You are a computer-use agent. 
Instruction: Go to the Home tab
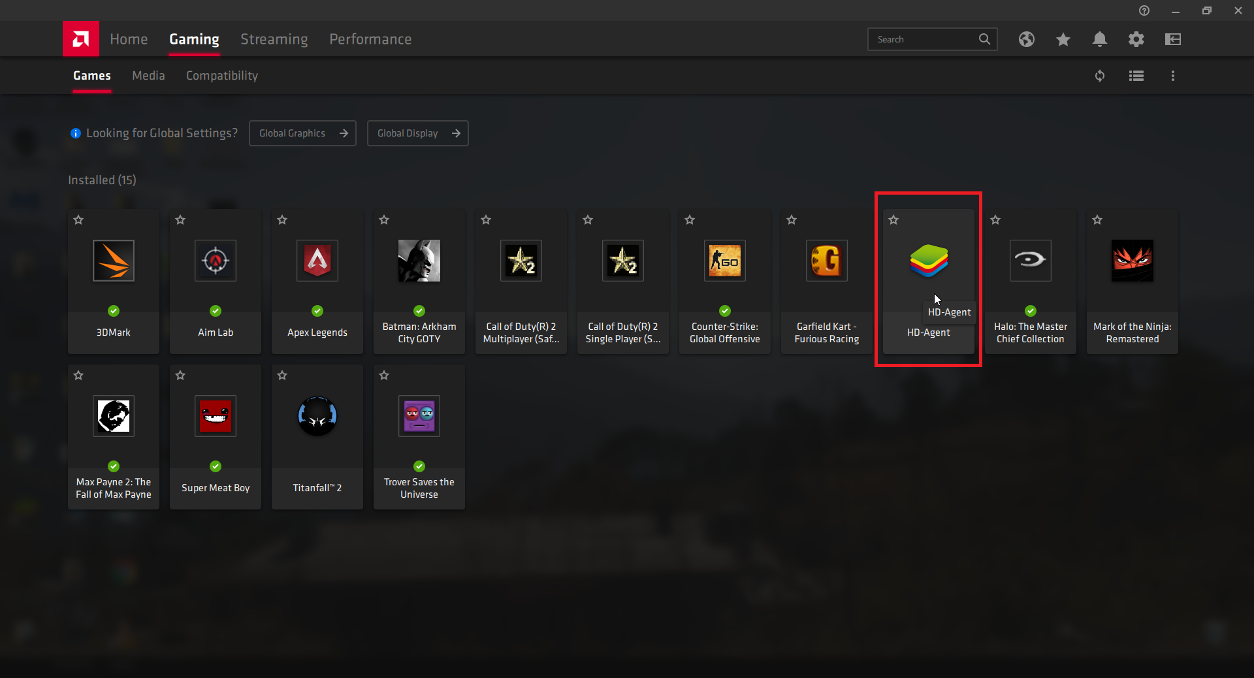tap(129, 39)
